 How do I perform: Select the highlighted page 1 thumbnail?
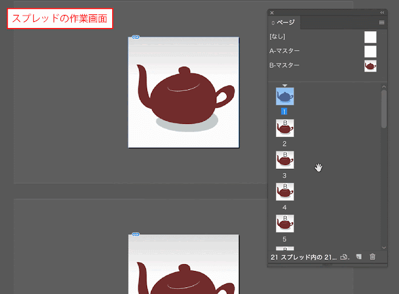click(285, 97)
